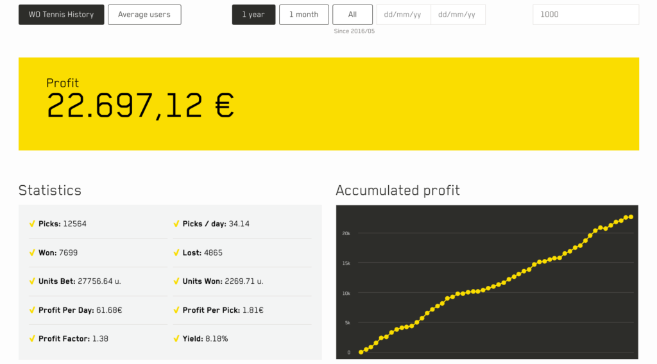Click the checkmark icon next to Yield

tap(176, 338)
